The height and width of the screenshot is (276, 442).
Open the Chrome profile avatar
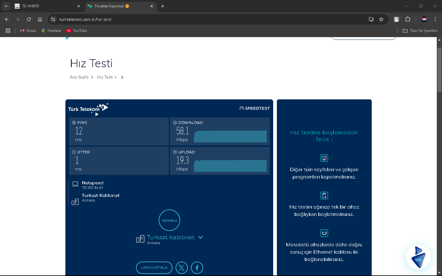(x=424, y=19)
